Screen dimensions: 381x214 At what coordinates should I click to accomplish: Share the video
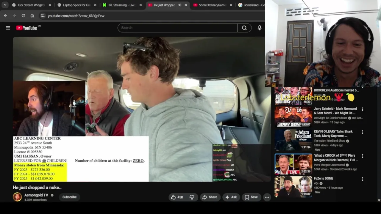click(x=210, y=197)
